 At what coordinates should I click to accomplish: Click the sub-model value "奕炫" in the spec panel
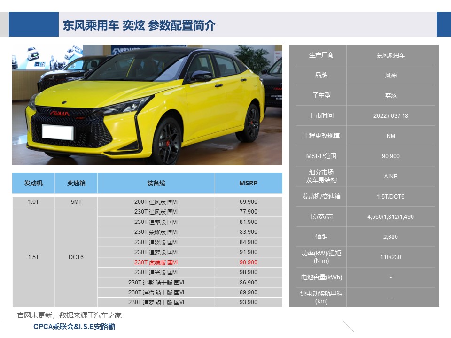point(390,95)
